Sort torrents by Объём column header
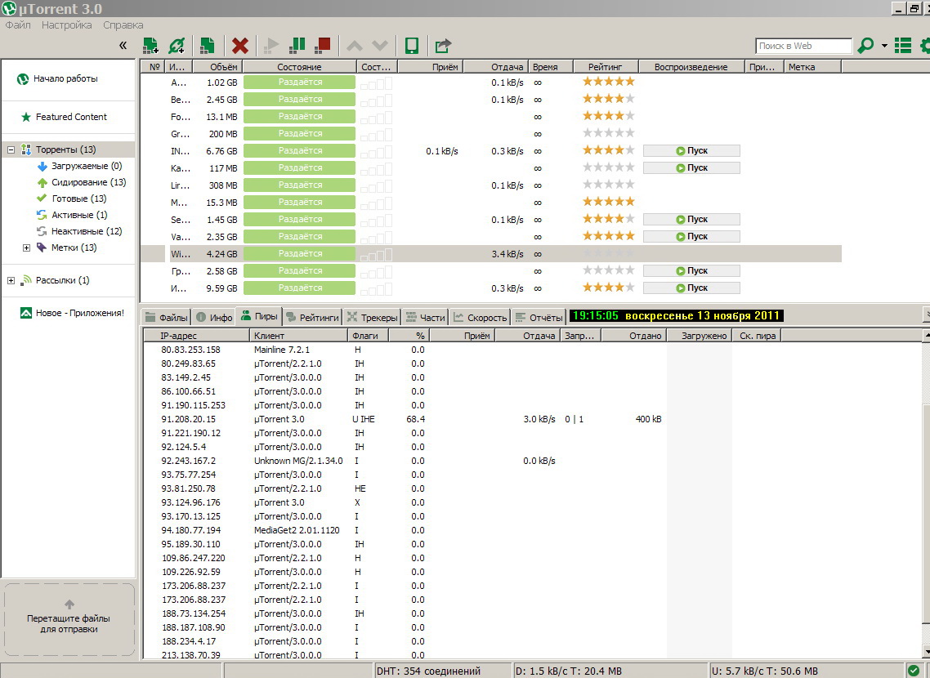The width and height of the screenshot is (930, 678). (x=217, y=67)
